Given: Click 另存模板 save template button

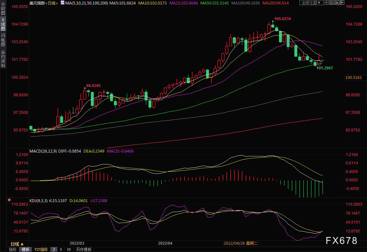Looking at the screenshot, I should click(84, 249).
